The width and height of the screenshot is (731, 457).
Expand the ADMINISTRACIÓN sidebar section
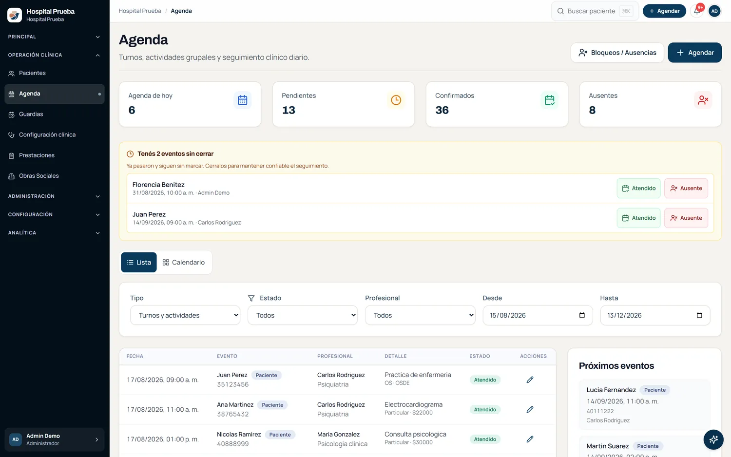click(x=55, y=196)
